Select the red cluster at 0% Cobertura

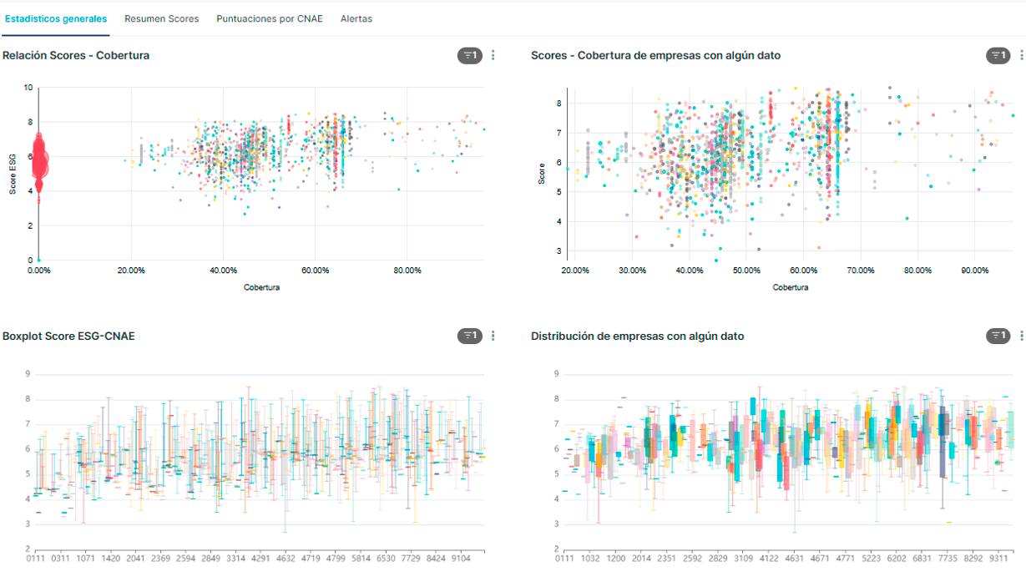(38, 159)
